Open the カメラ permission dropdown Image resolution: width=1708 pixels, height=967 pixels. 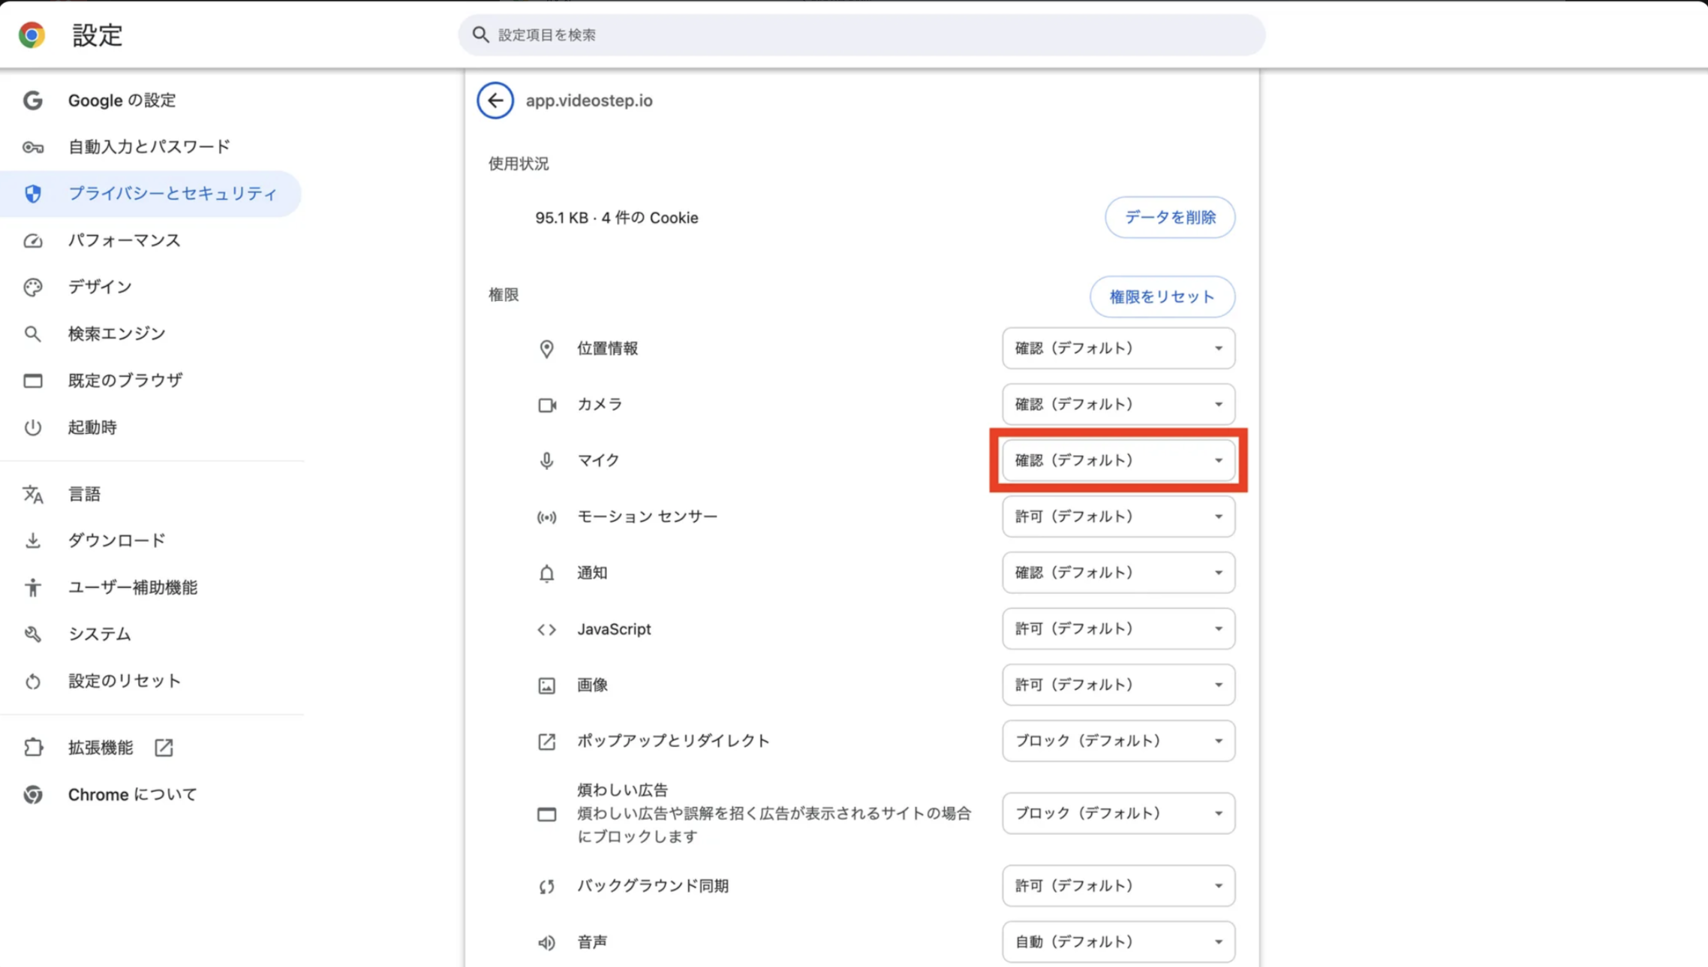pos(1117,405)
